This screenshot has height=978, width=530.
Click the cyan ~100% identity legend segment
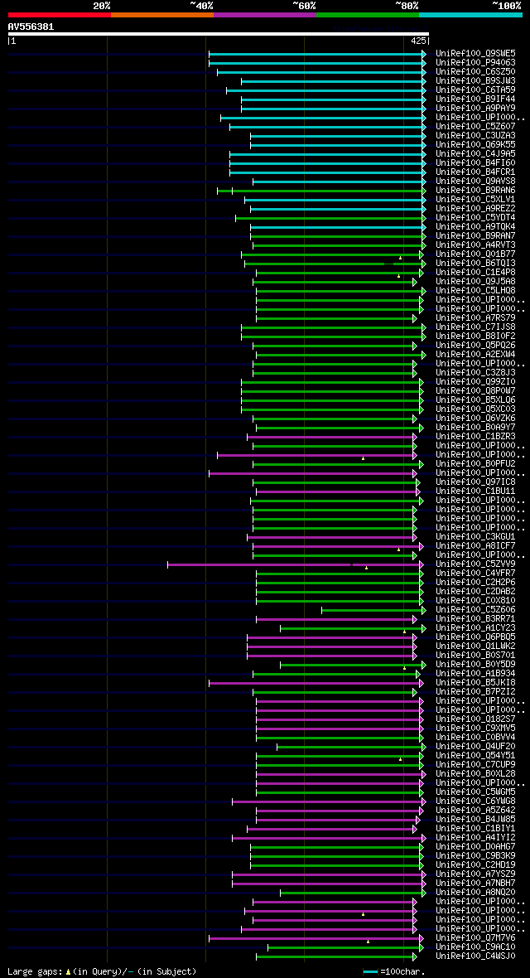tap(470, 14)
